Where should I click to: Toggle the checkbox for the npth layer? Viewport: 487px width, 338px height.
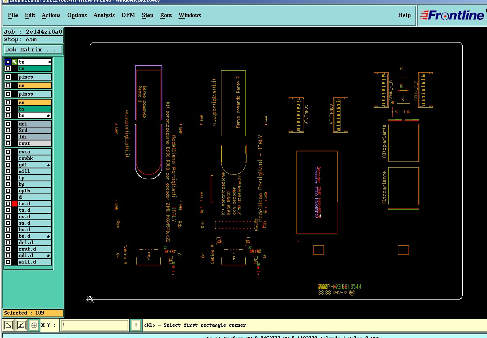coord(8,191)
